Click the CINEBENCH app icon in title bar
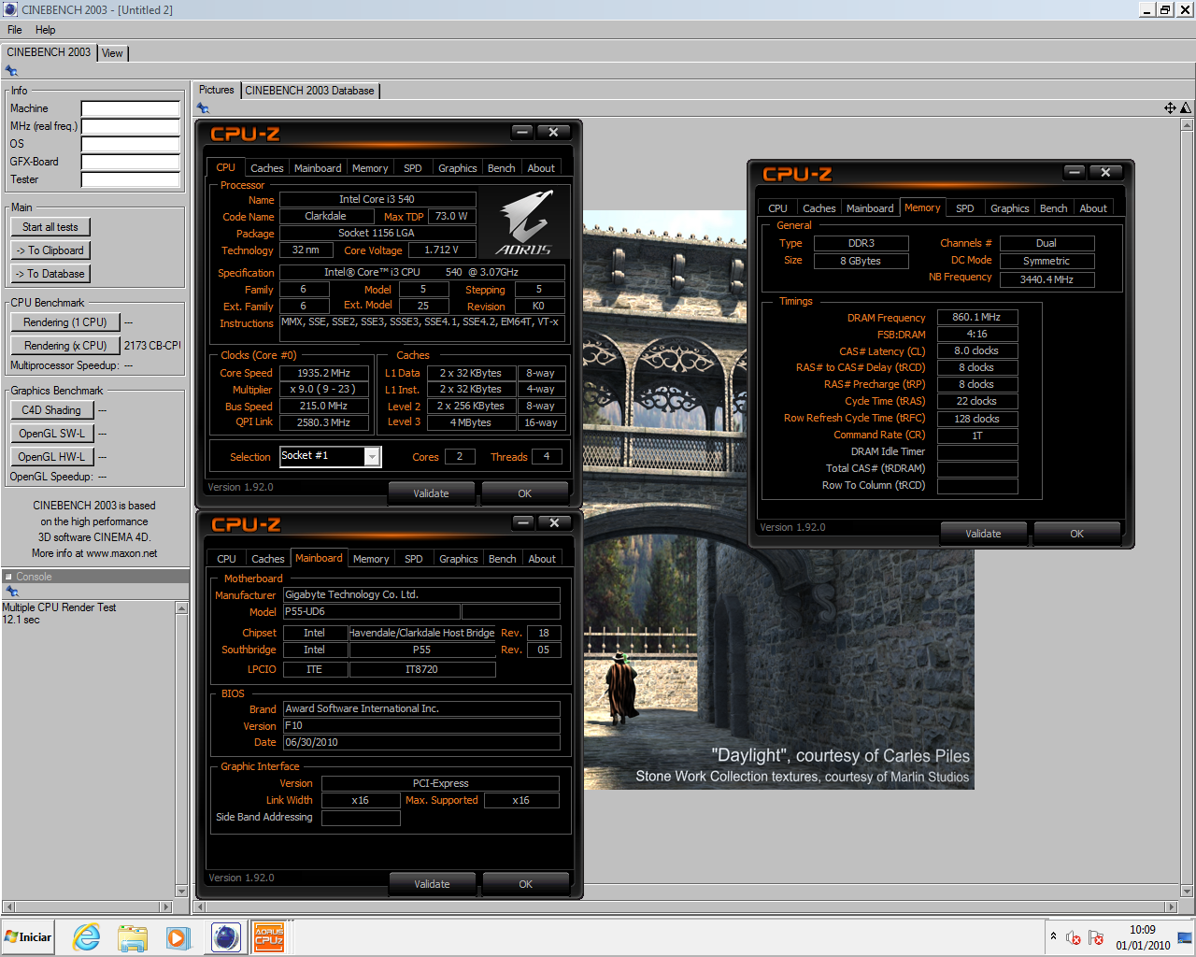Image resolution: width=1196 pixels, height=957 pixels. click(x=10, y=9)
